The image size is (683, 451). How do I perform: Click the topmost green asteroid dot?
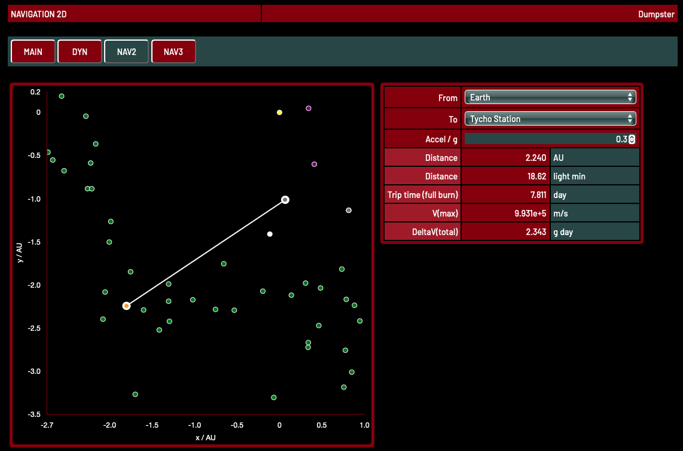(x=62, y=96)
